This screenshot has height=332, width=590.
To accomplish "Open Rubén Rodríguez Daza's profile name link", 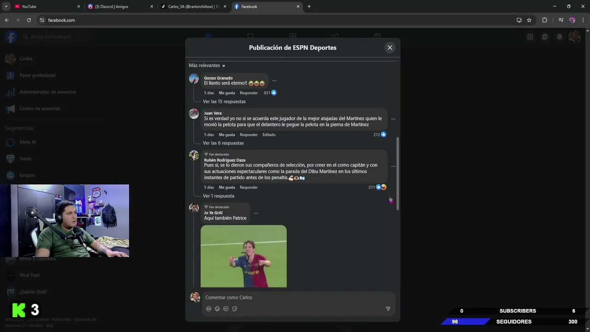I will tap(224, 160).
